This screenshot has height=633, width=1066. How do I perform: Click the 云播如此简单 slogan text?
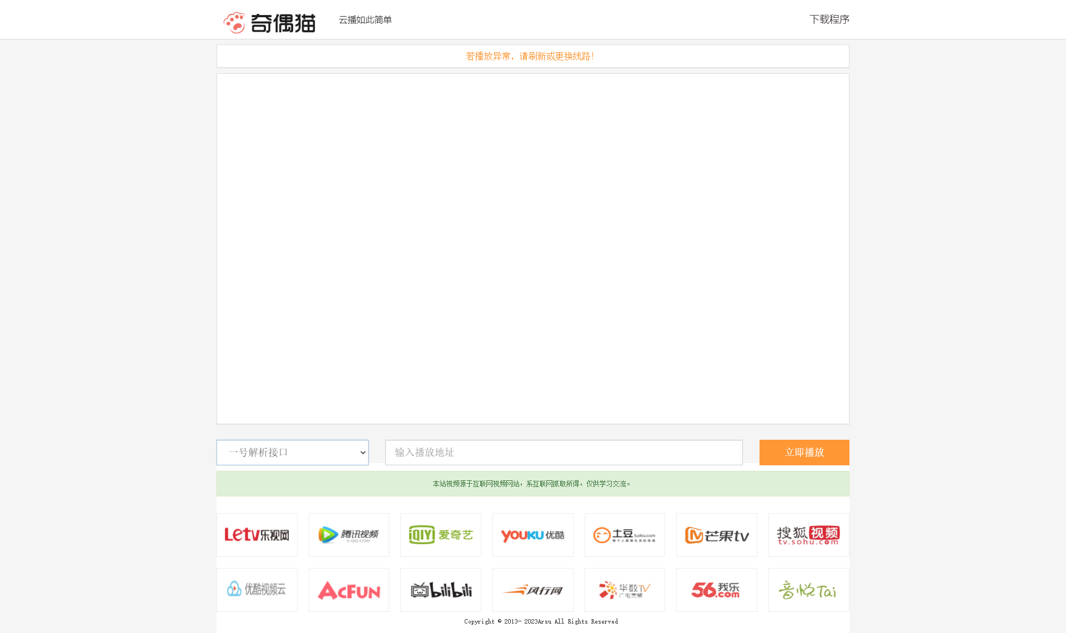365,20
